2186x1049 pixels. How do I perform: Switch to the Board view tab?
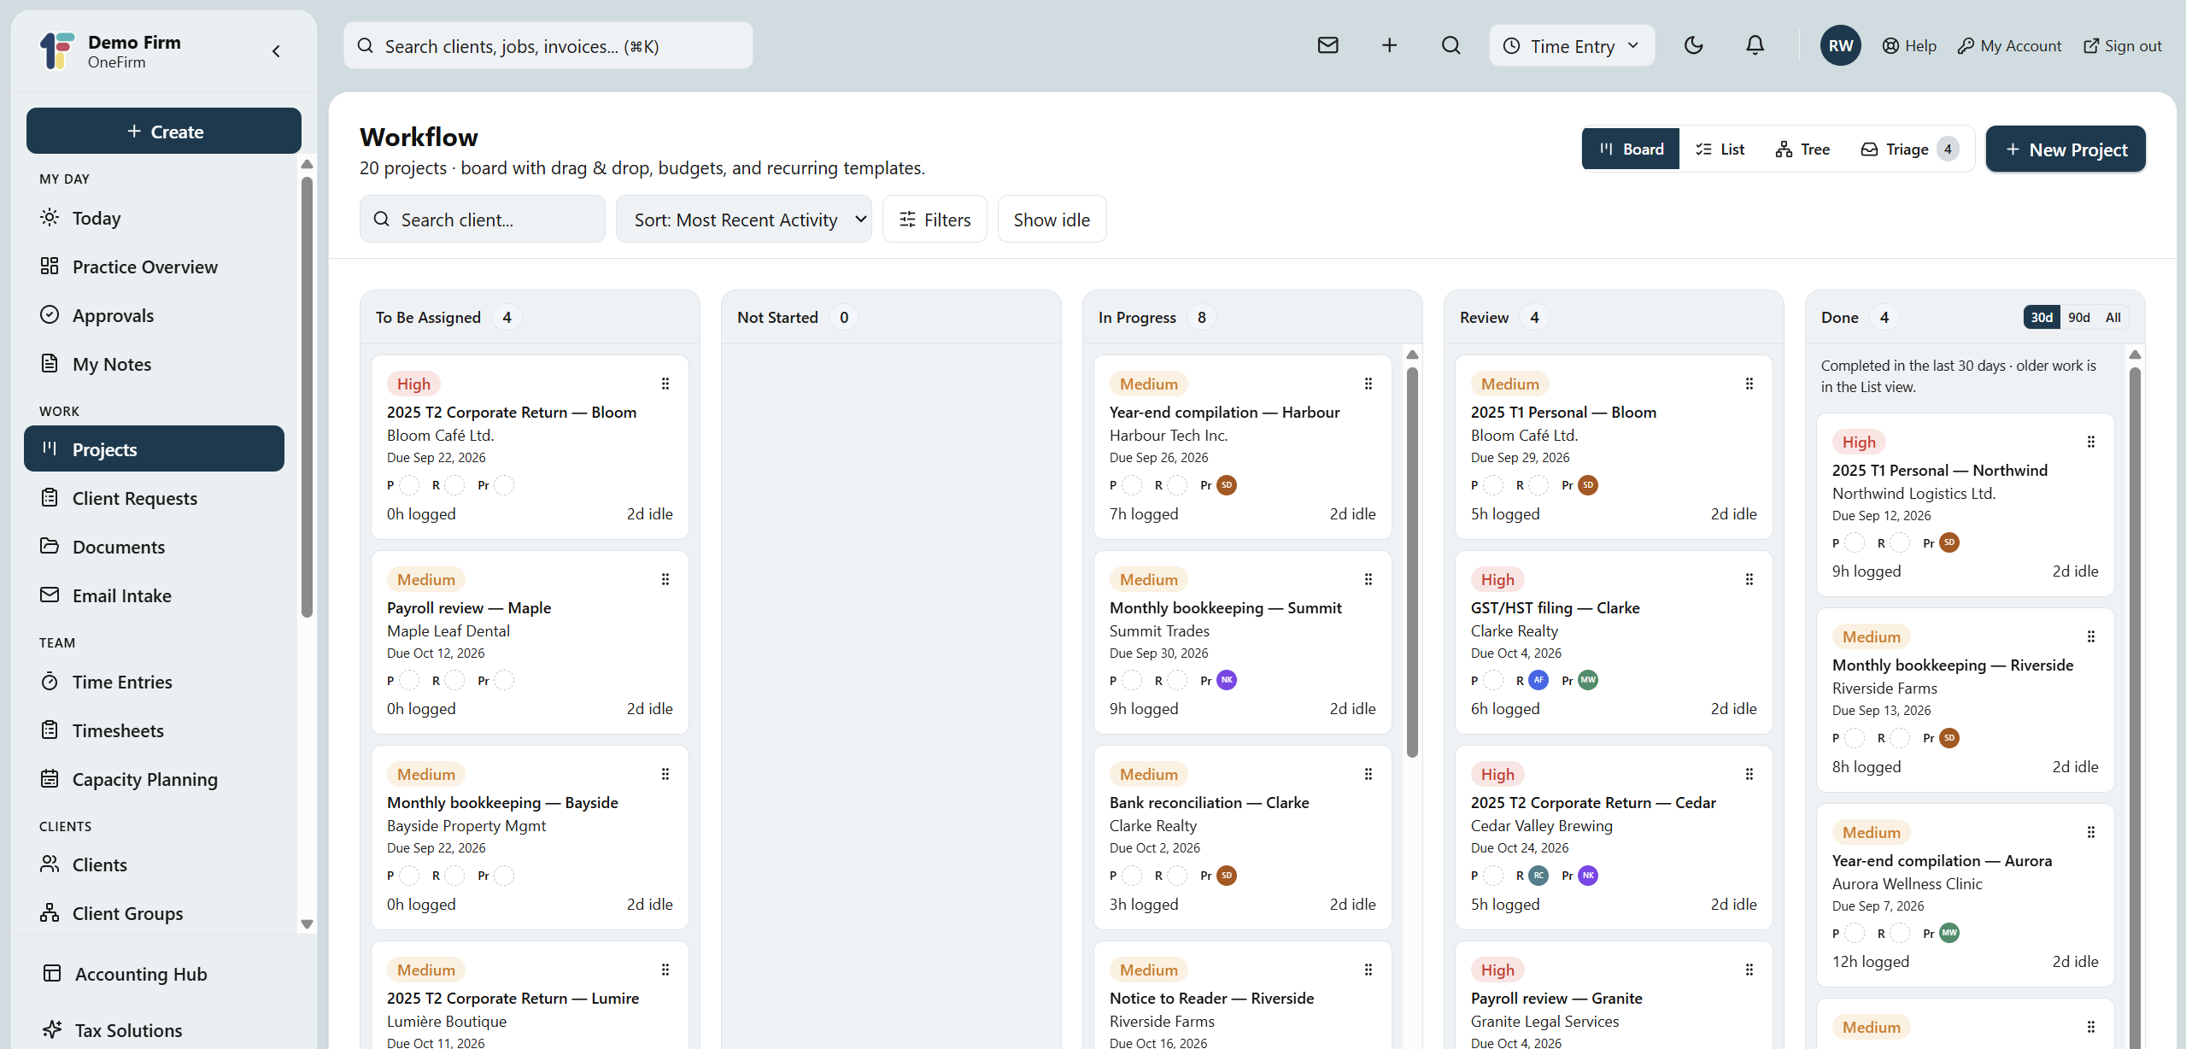pos(1631,149)
